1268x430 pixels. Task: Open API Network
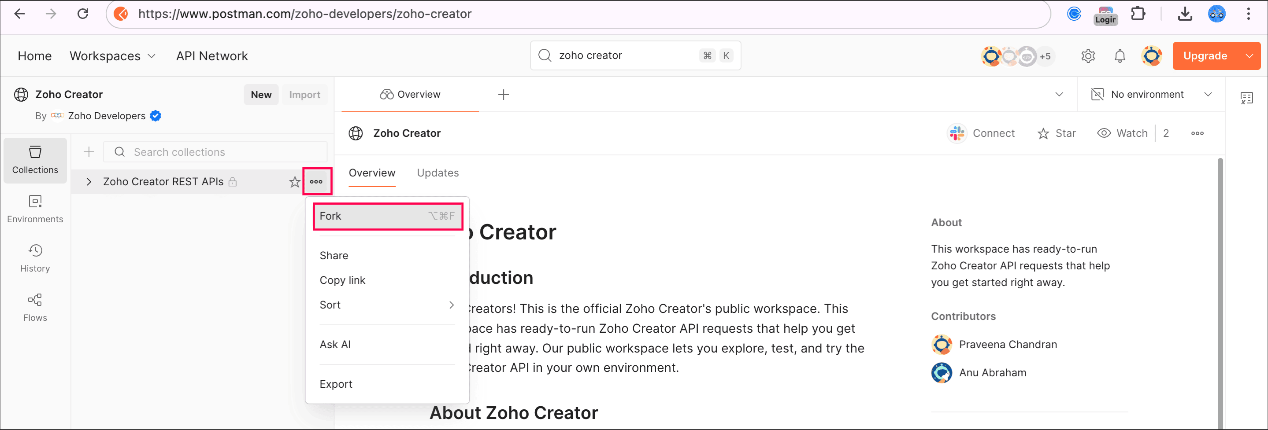(211, 56)
